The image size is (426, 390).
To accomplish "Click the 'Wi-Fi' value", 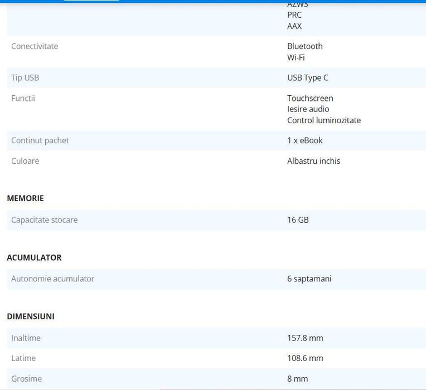I will [296, 57].
